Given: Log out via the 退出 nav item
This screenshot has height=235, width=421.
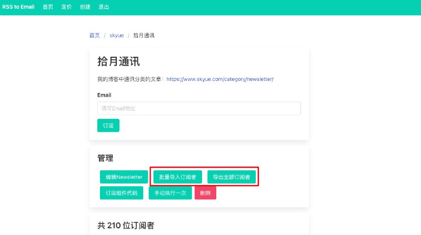Looking at the screenshot, I should [104, 7].
